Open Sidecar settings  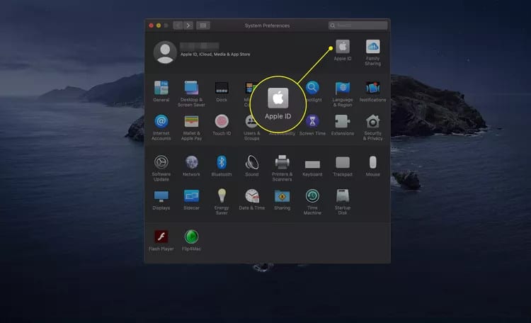coord(191,196)
